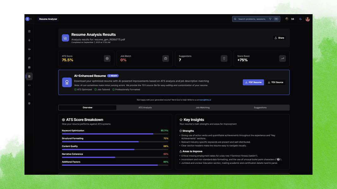The image size is (337, 189).
Task: Open the microphone icon in the sidebar
Action: click(29, 40)
